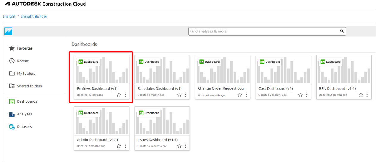Click the Recent clock icon

pyautogui.click(x=12, y=61)
